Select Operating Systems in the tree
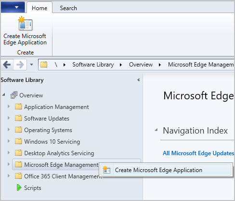Screen dimensions: 235x201 [48, 130]
